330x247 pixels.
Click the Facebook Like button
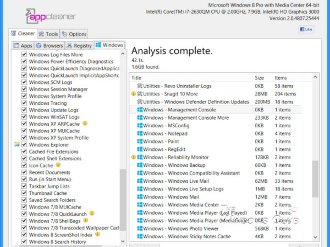(306, 29)
